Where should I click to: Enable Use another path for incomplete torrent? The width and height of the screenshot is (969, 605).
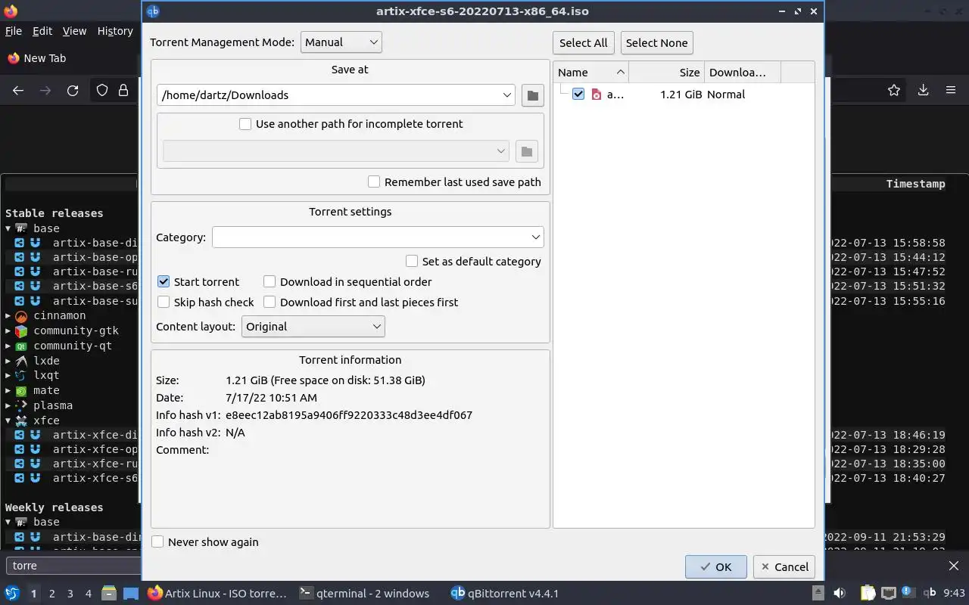coord(245,124)
